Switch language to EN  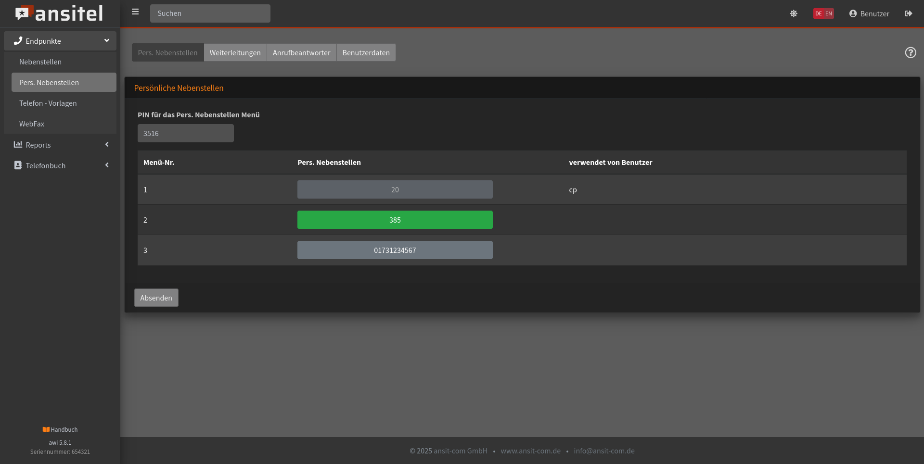point(829,13)
